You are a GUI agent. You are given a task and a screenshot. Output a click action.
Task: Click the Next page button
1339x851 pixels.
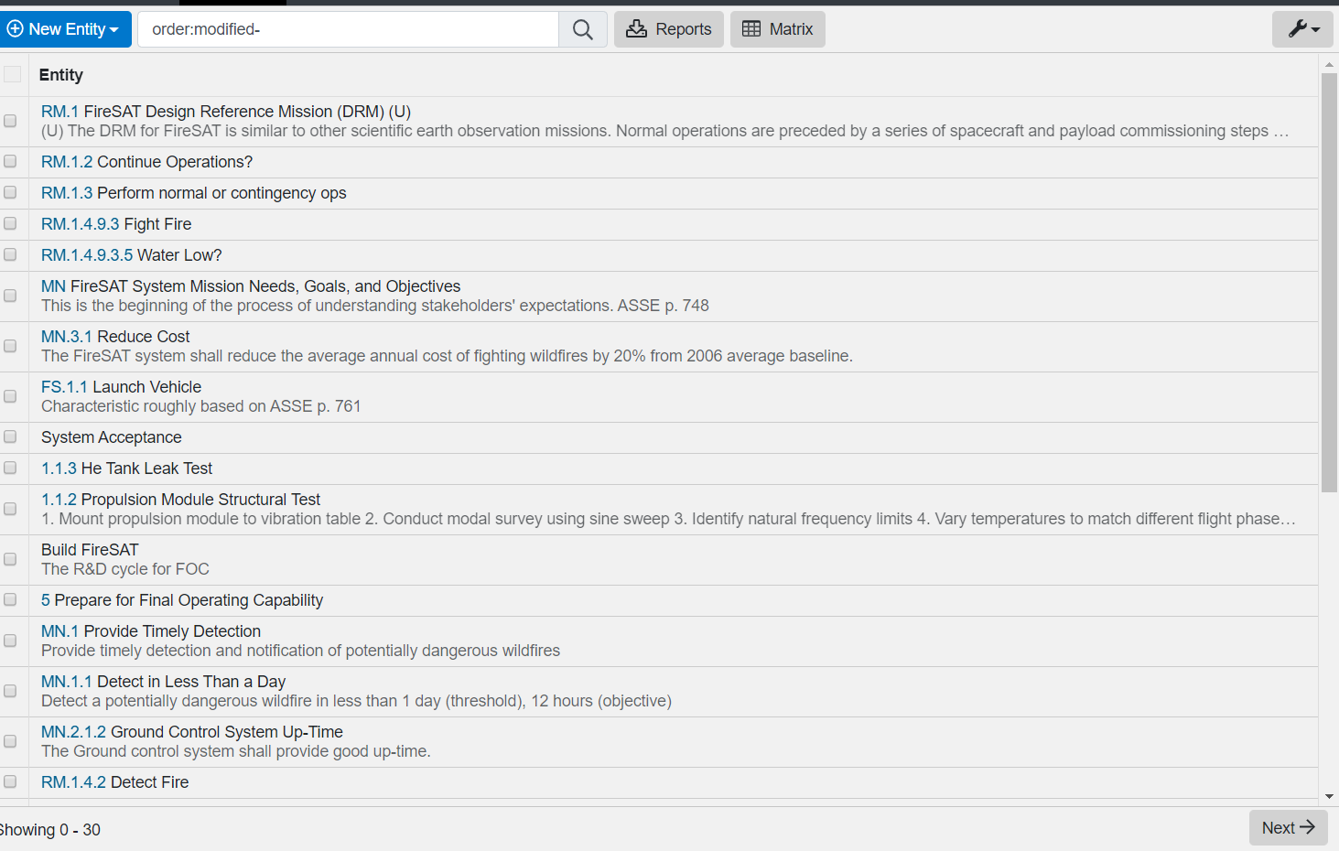(1288, 826)
